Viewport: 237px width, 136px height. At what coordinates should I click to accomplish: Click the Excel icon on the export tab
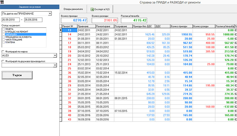92,9
